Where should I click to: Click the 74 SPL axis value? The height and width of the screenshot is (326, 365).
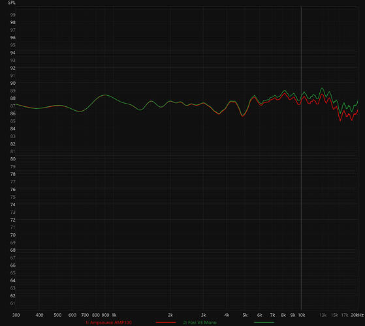(13, 205)
